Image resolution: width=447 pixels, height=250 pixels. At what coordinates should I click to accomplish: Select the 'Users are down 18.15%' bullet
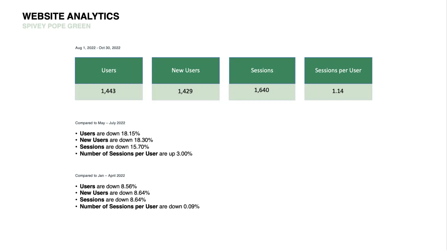(x=110, y=134)
